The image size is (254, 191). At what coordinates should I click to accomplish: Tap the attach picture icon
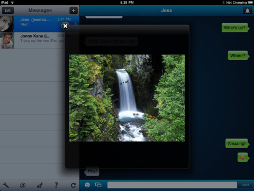click(x=98, y=185)
